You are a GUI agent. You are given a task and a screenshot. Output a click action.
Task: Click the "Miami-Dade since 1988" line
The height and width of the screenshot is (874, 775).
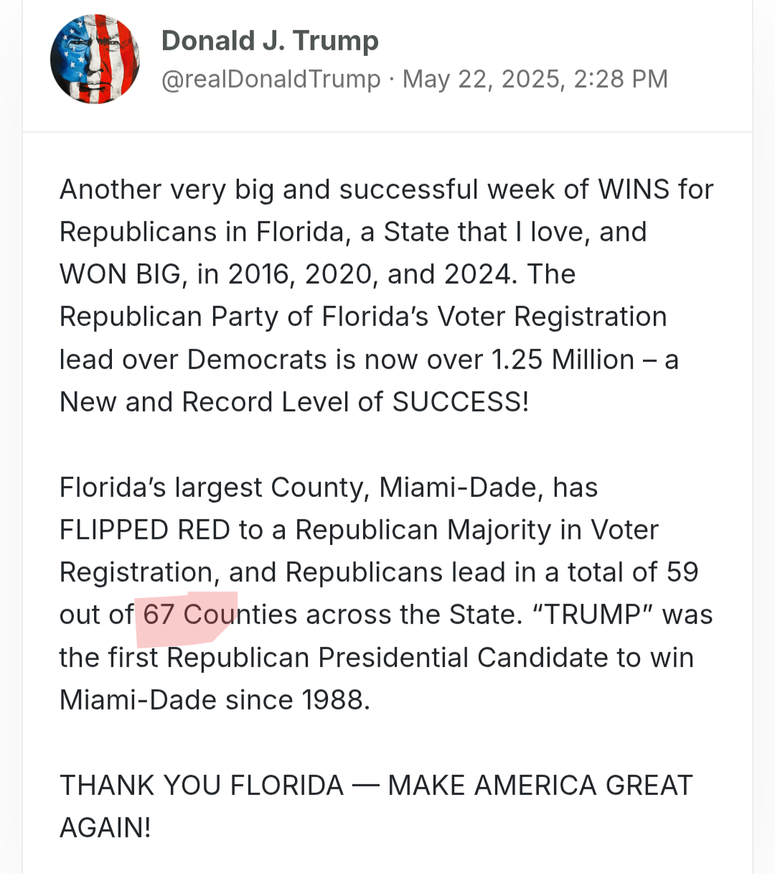click(215, 700)
